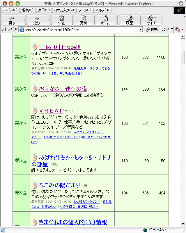Viewport: 186px width, 233px height.
Task: Open the なごみの陽だまり blog link
Action: [59, 185]
